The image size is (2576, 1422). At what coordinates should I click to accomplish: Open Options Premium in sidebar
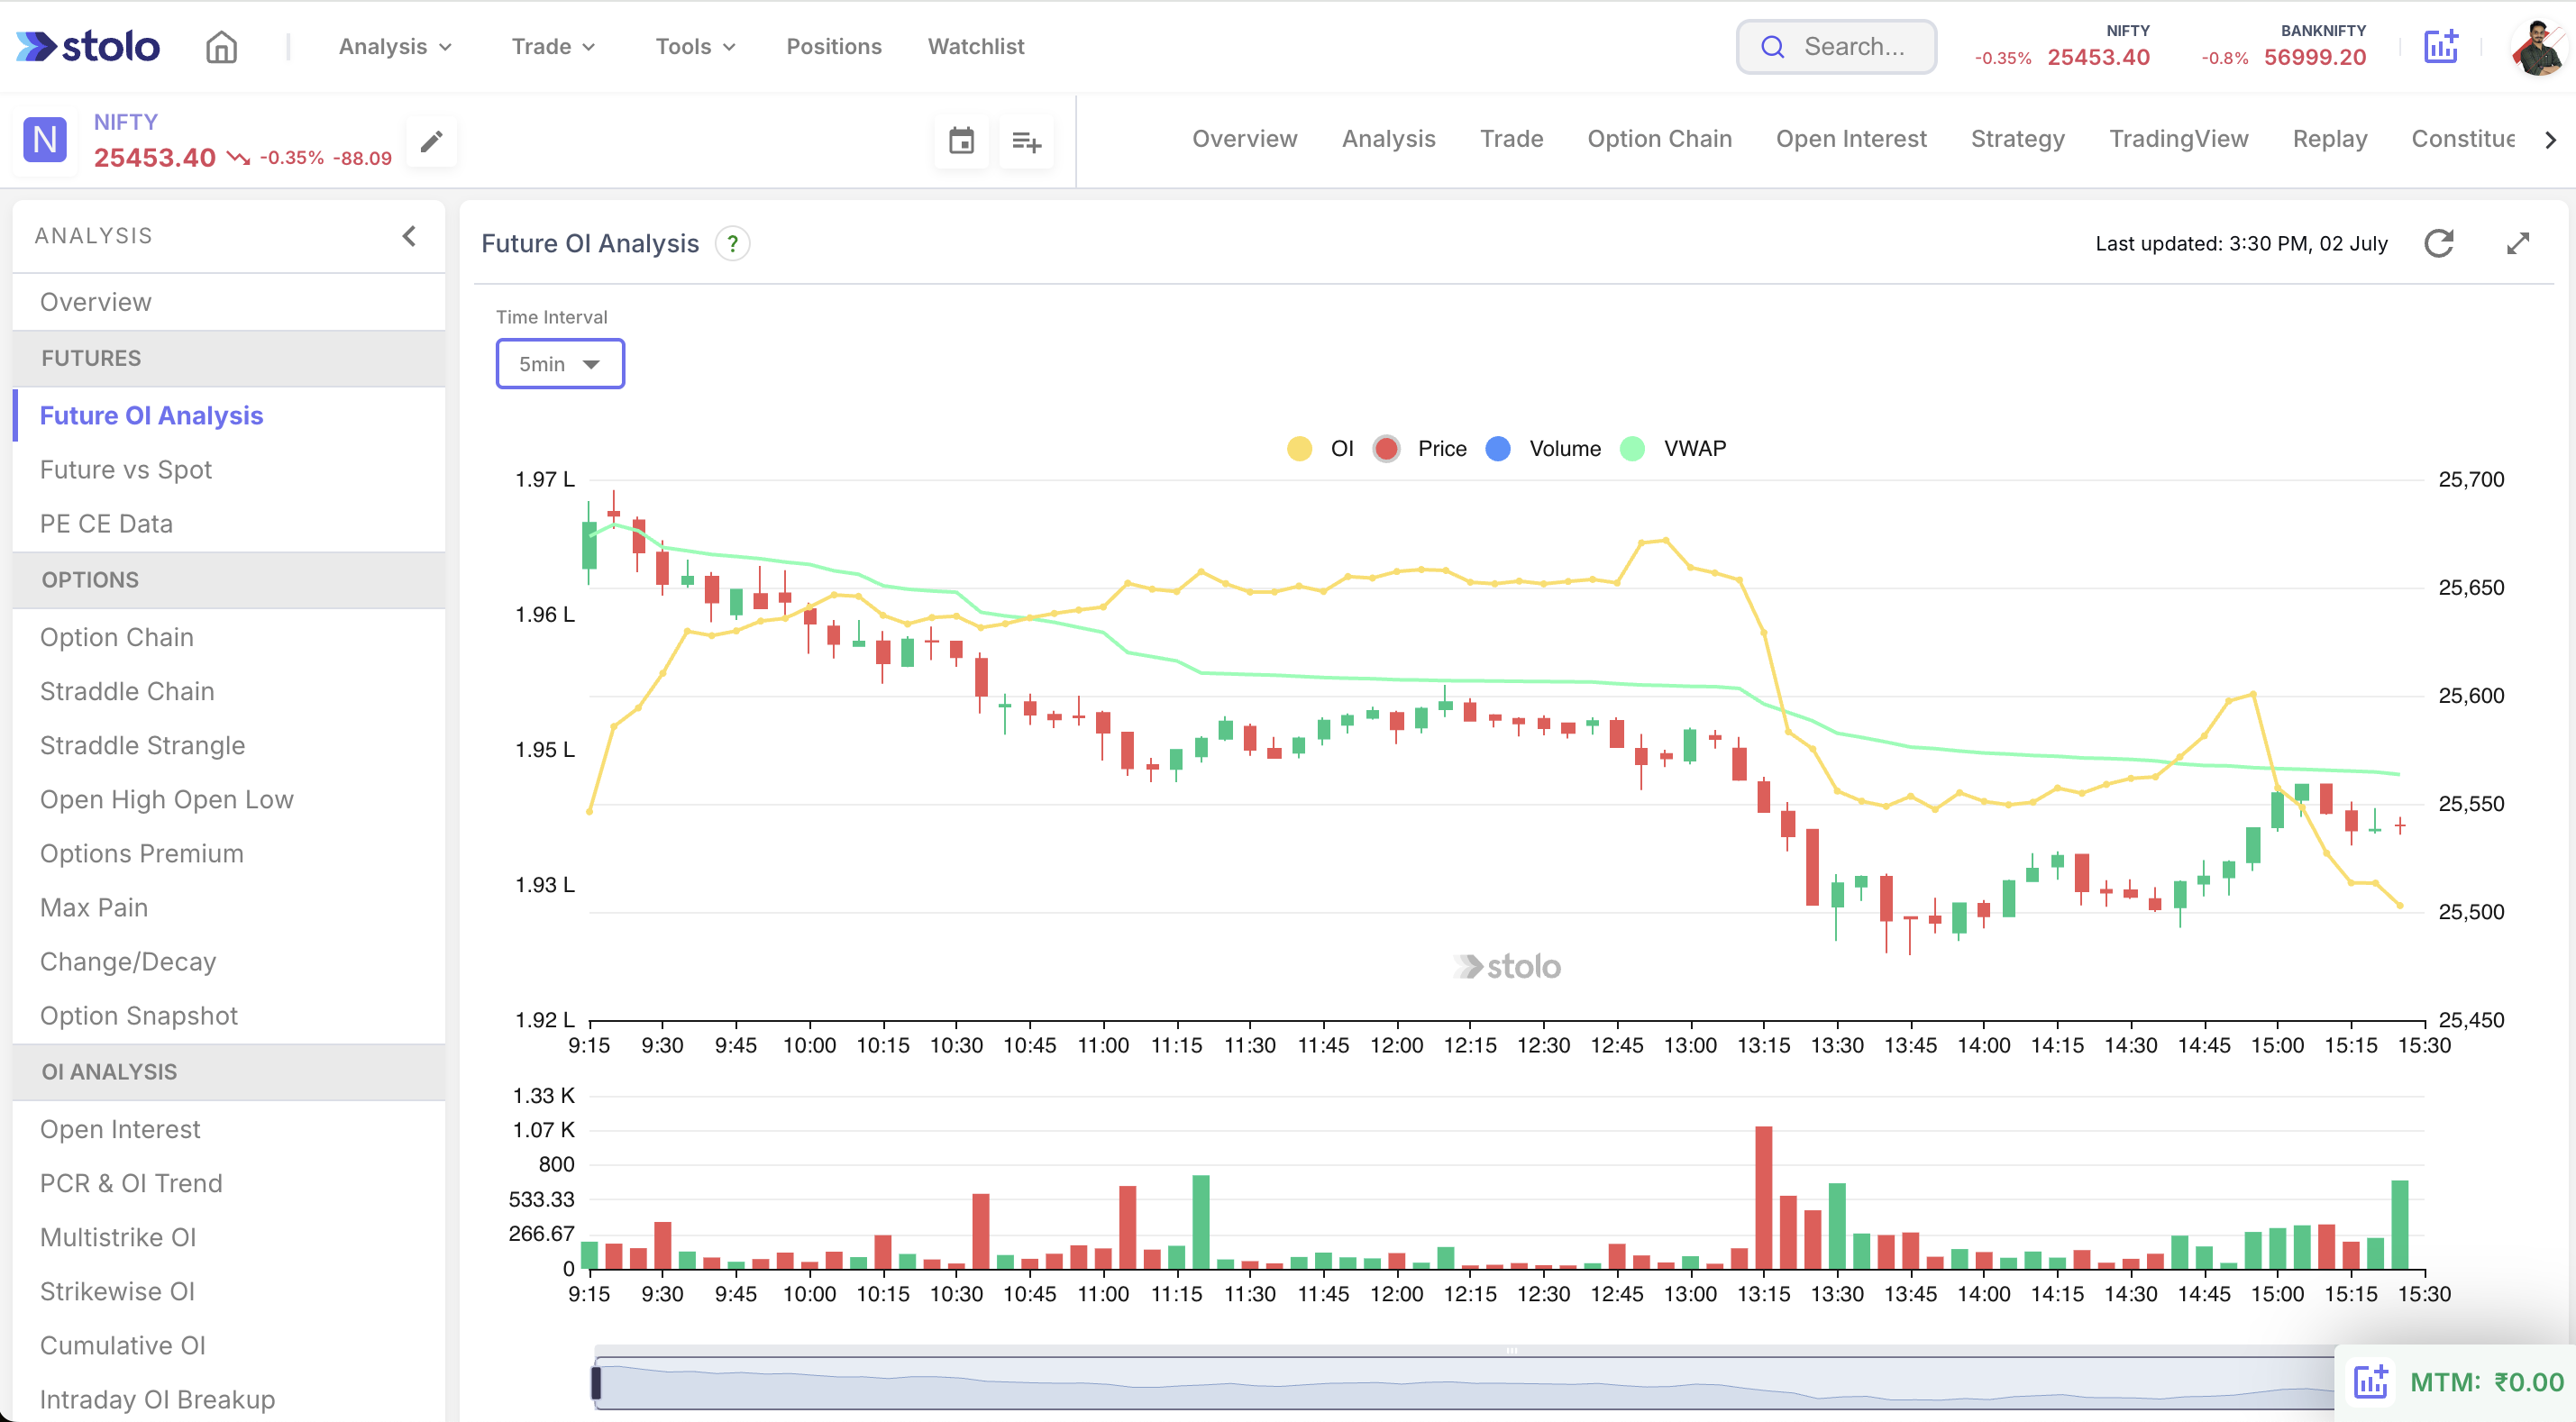click(229, 853)
